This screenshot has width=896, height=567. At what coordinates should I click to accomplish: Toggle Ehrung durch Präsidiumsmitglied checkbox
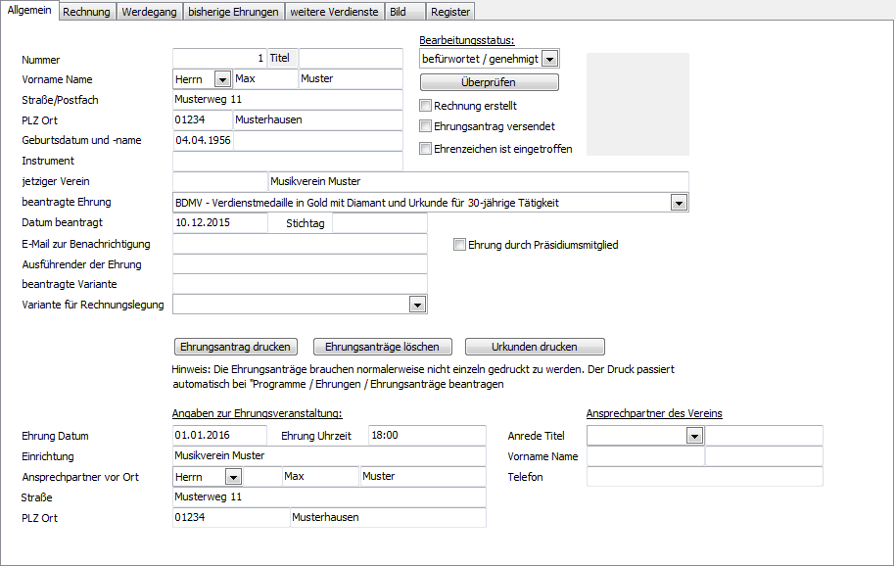point(459,245)
